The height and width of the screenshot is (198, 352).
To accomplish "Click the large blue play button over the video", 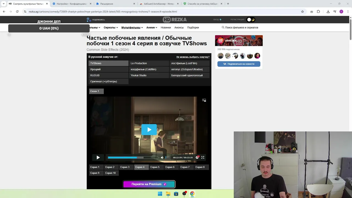I will [x=149, y=130].
